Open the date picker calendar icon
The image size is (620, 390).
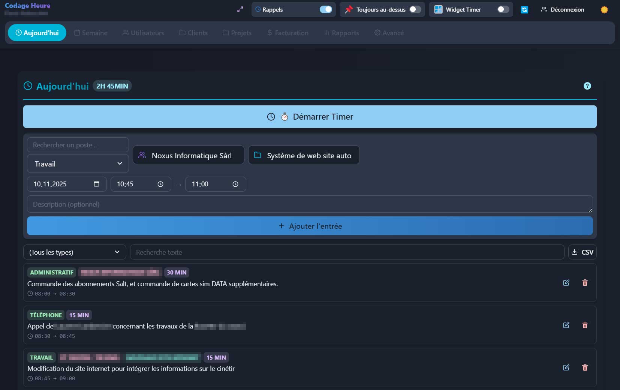coord(96,184)
